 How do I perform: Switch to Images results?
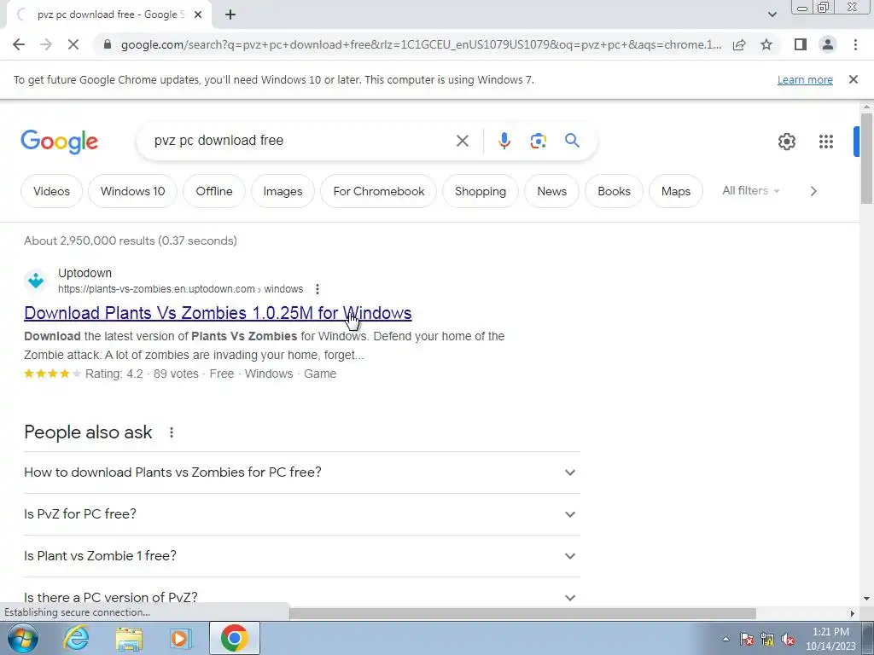tap(283, 191)
